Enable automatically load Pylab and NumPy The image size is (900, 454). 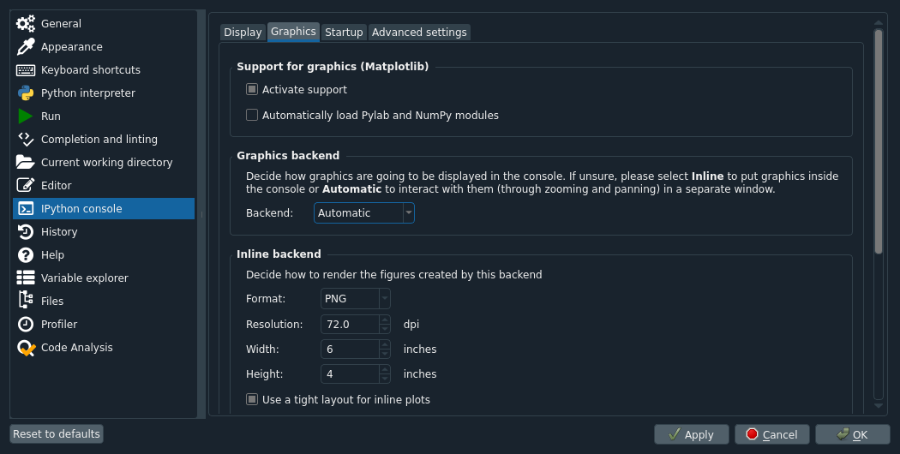(252, 115)
